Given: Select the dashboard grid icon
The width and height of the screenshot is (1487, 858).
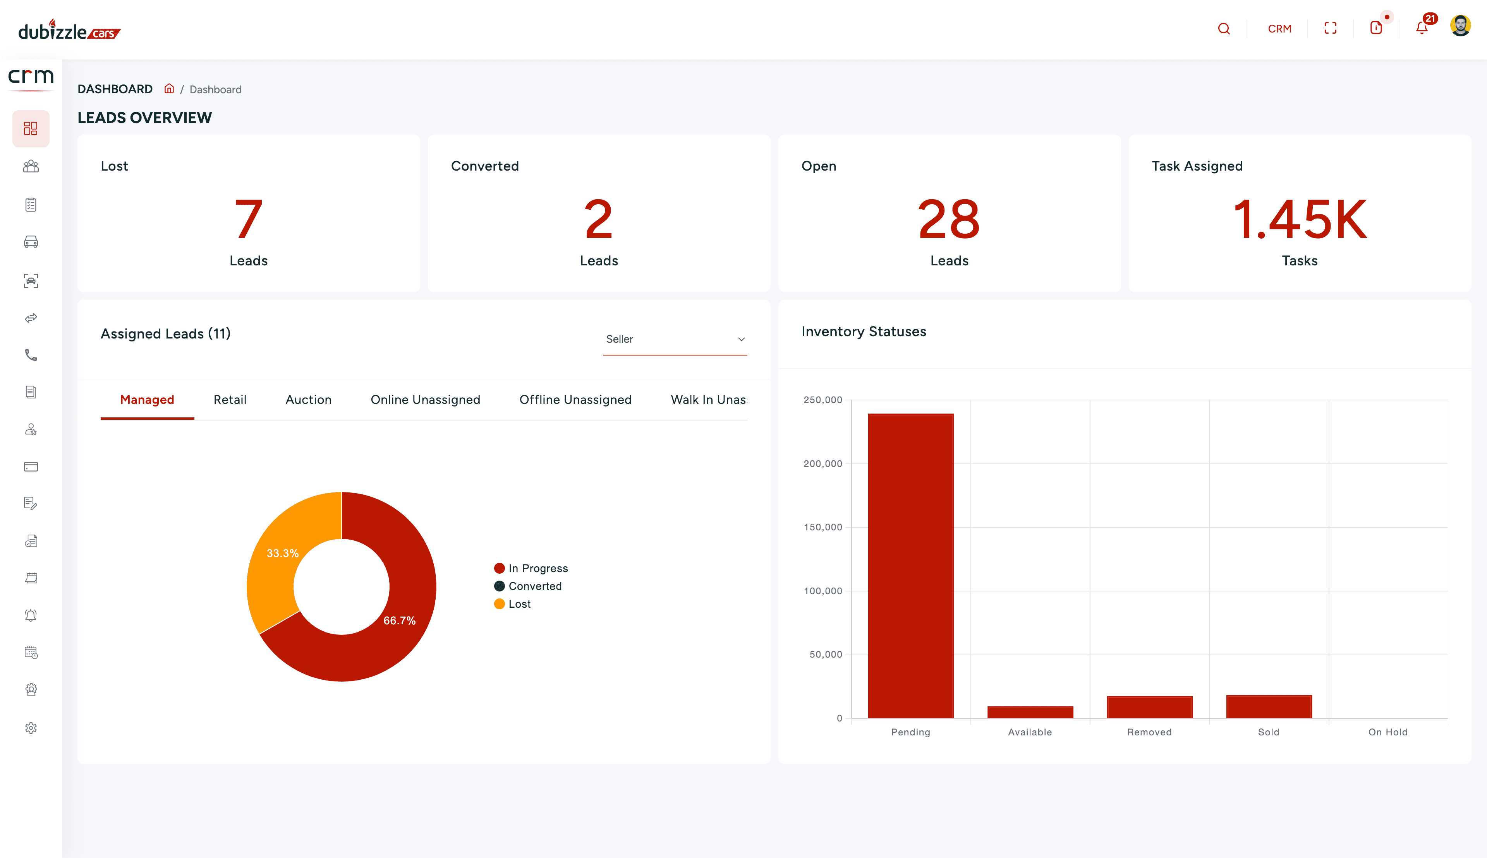Looking at the screenshot, I should pyautogui.click(x=31, y=128).
